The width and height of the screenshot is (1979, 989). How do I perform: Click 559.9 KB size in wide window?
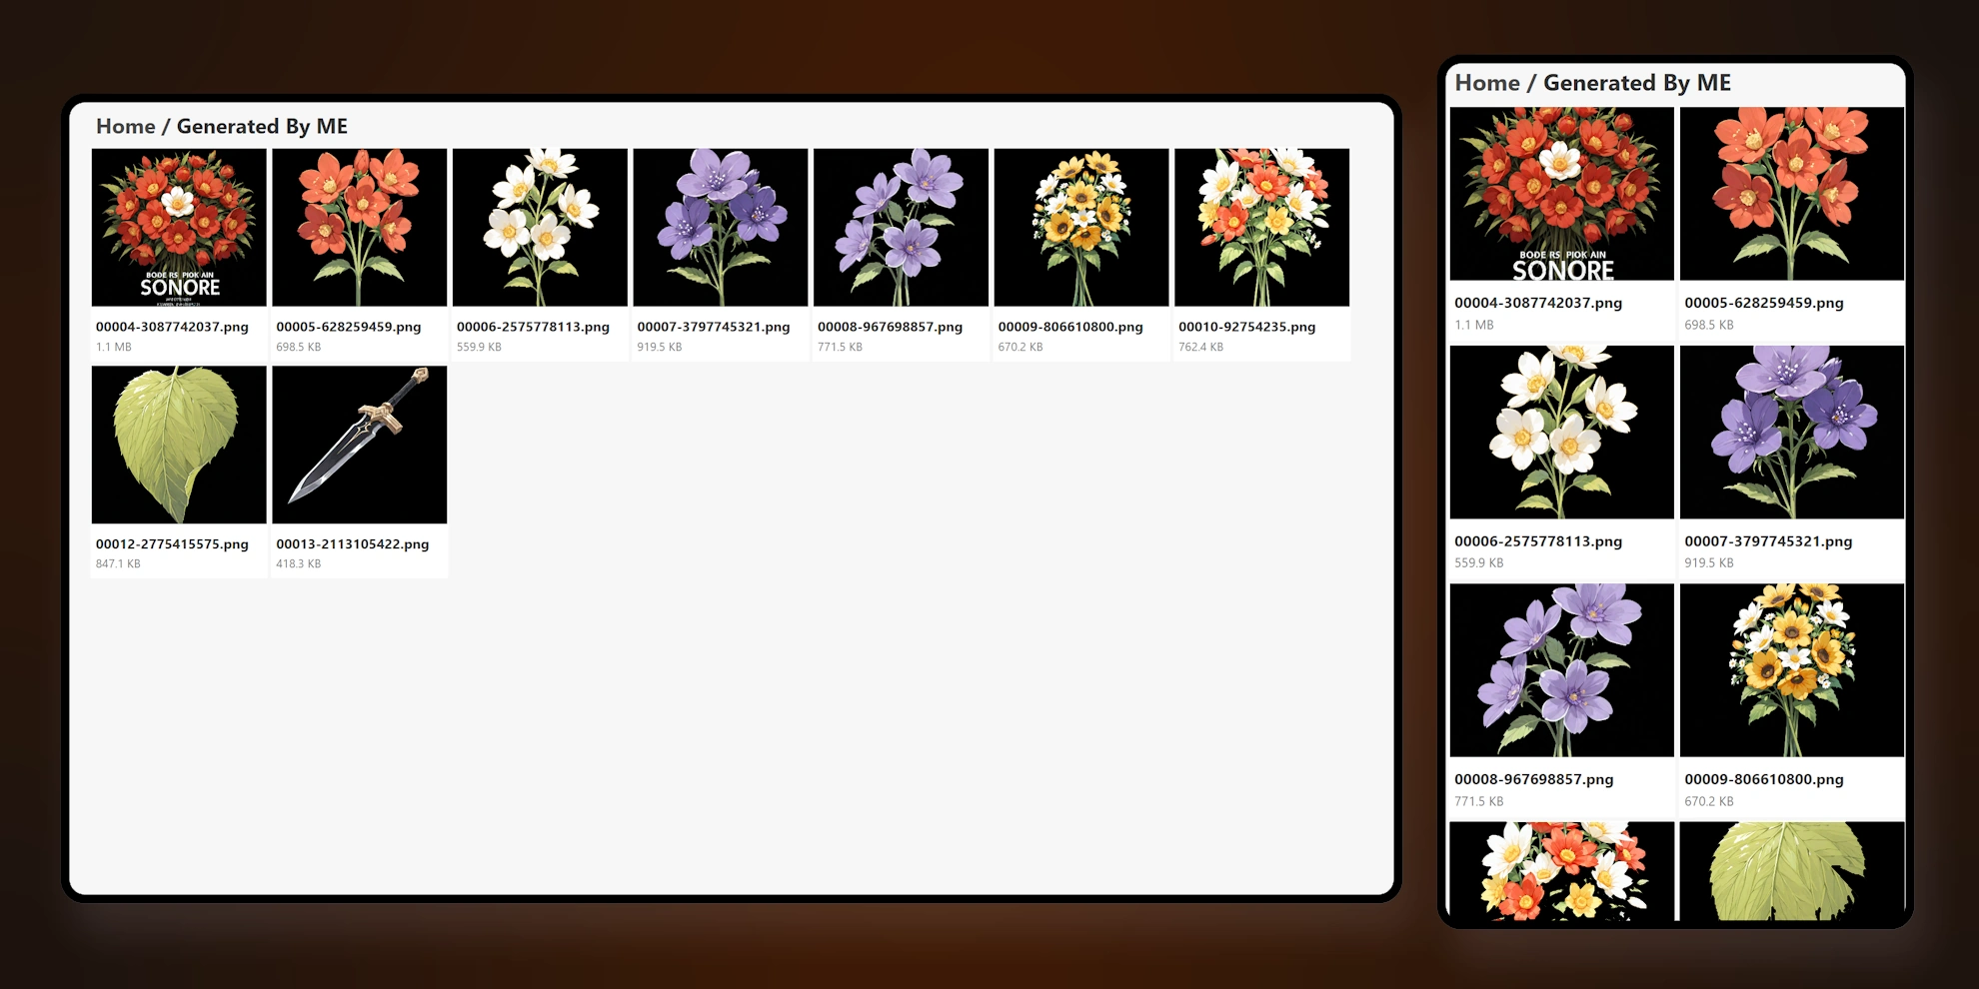pyautogui.click(x=479, y=347)
